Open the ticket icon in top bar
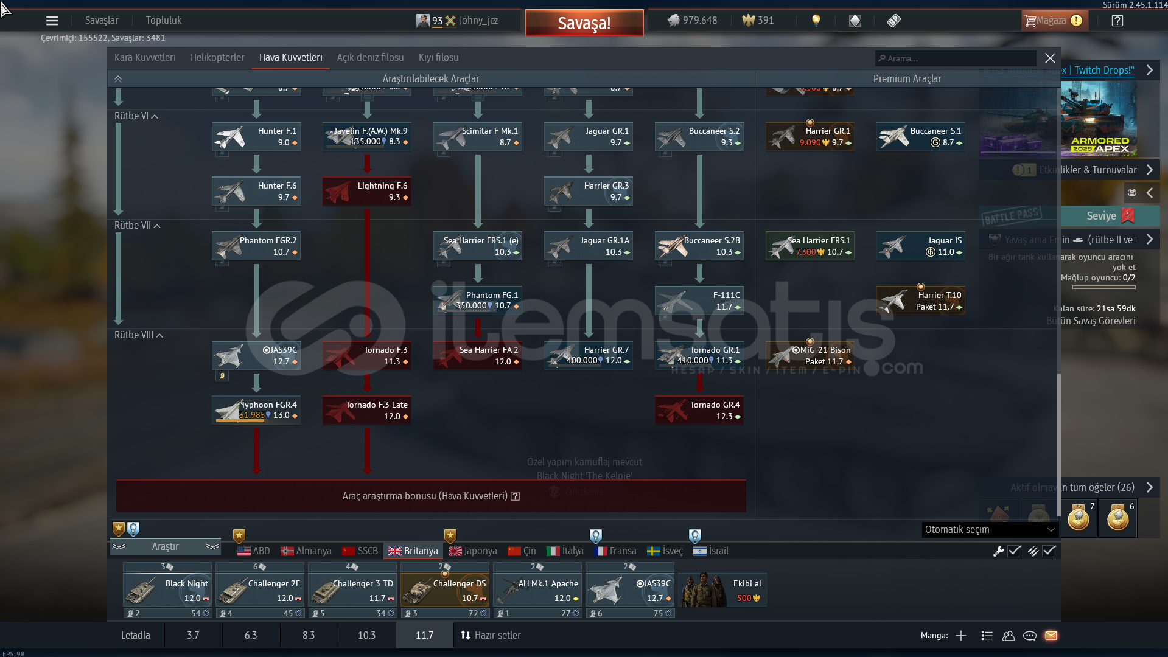 [x=893, y=21]
